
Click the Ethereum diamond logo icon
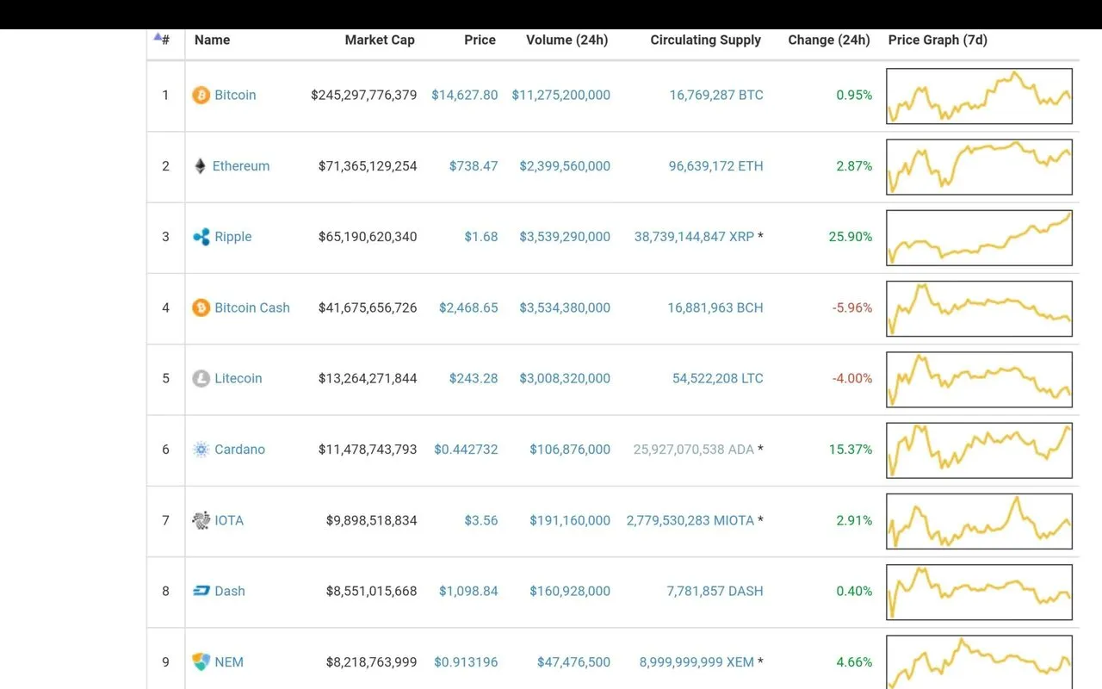point(201,166)
